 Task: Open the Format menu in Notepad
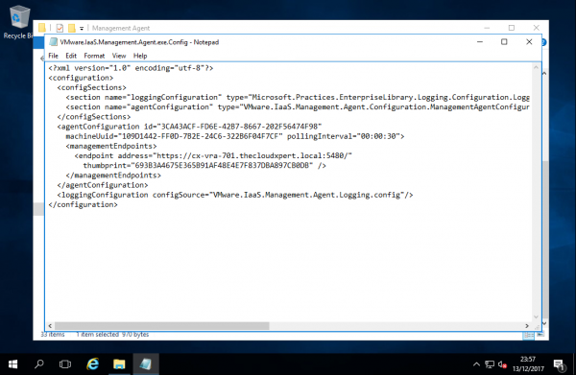point(94,56)
